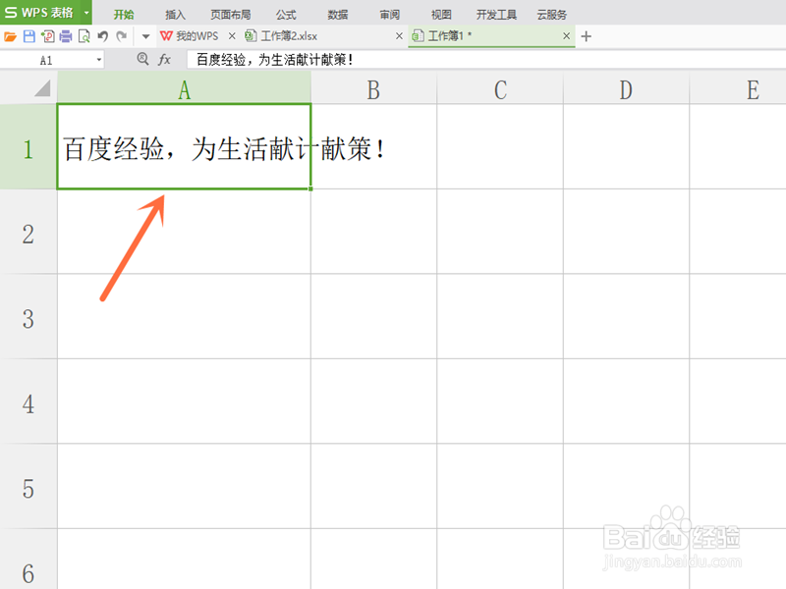Expand the quick access toolbar dropdown
The image size is (786, 589).
145,36
